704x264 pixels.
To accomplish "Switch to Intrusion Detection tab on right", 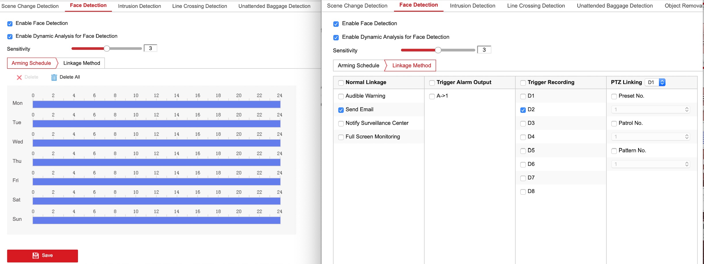I will point(472,6).
